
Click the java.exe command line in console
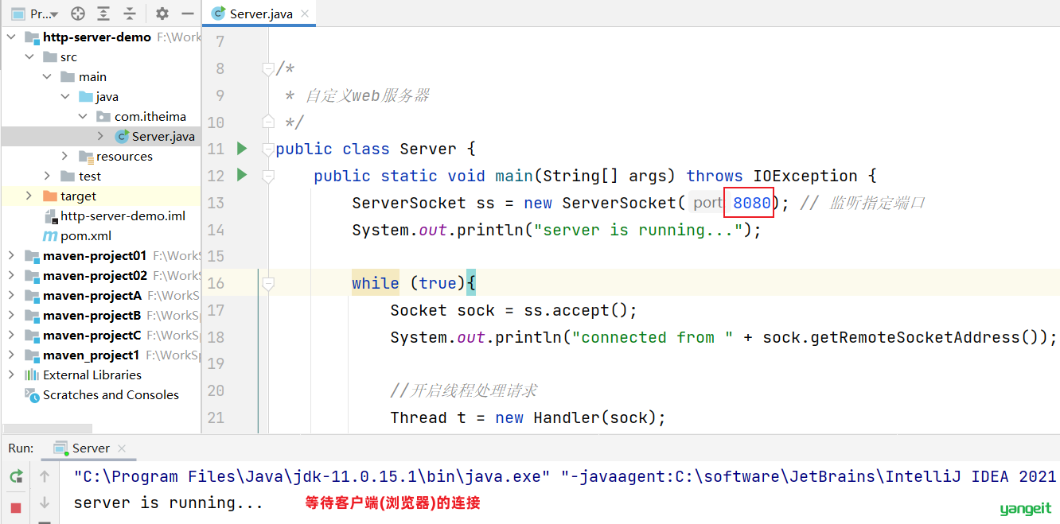pyautogui.click(x=565, y=477)
